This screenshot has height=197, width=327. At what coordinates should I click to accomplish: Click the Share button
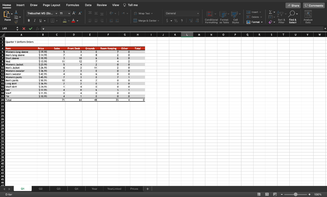(x=293, y=6)
